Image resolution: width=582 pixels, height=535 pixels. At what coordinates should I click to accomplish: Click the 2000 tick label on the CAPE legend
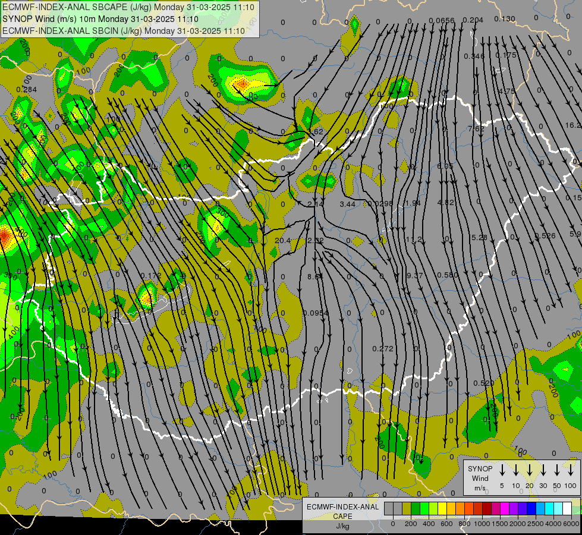(x=518, y=524)
